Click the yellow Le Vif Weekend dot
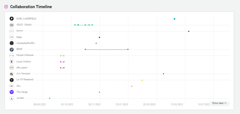Viewport: 240px width, 114px height. point(142,80)
